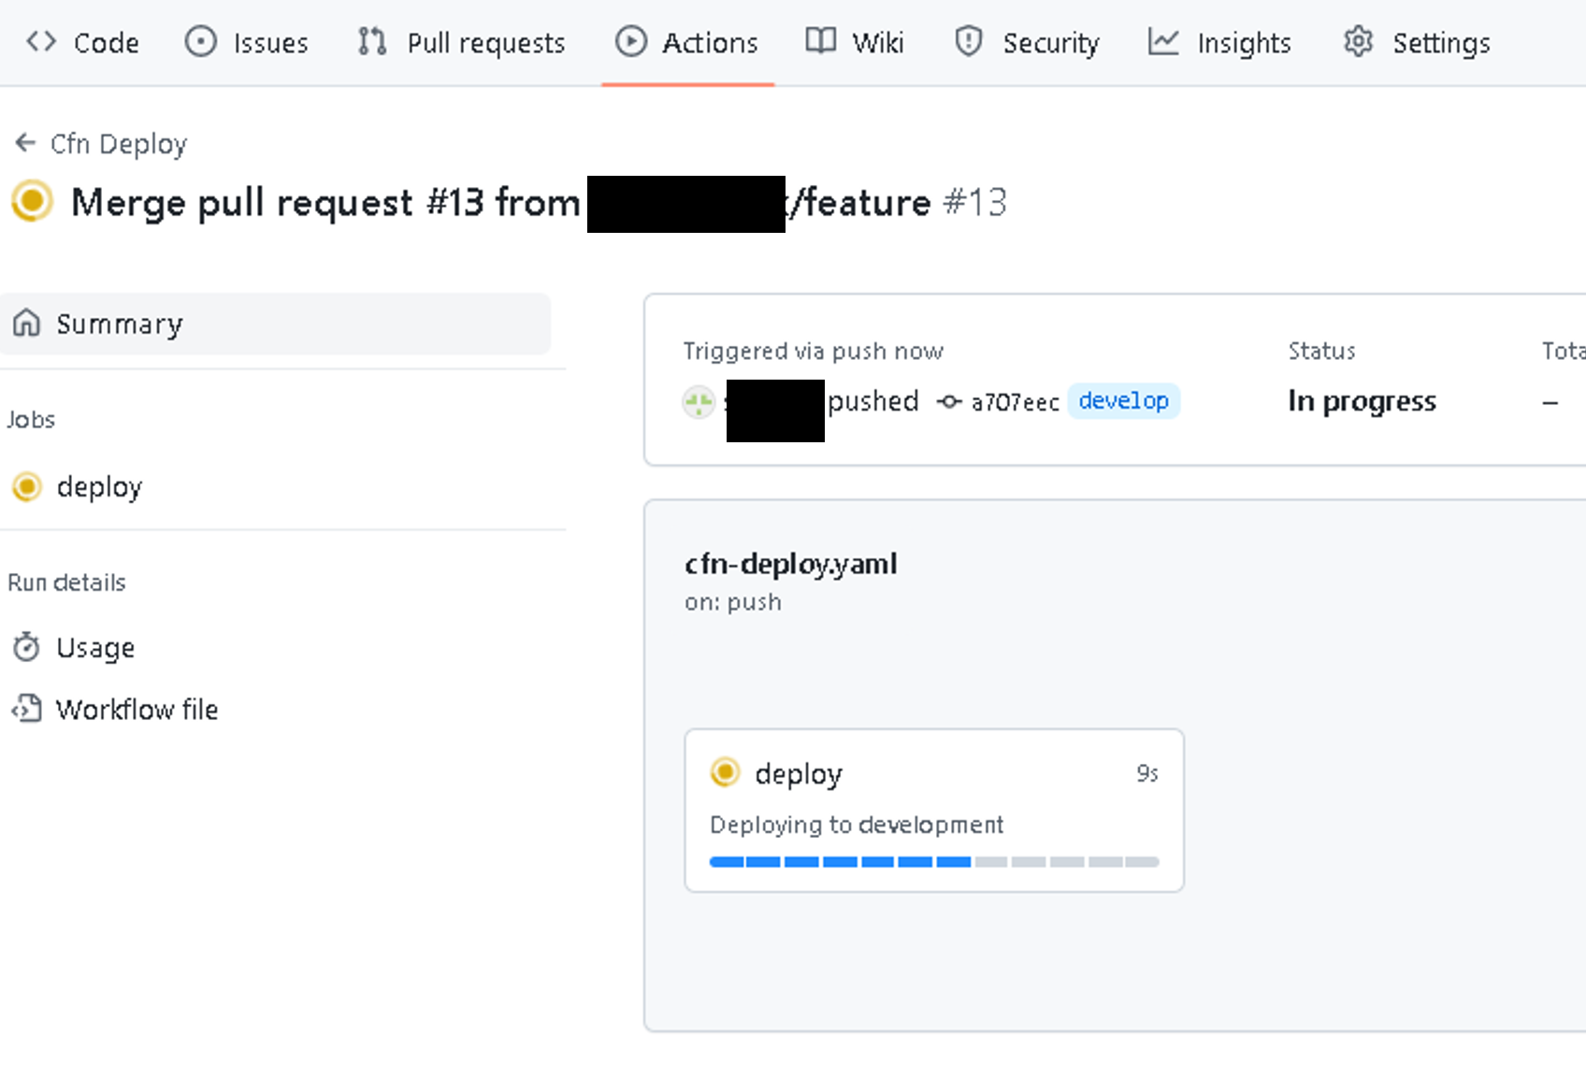Click the in-progress status dot beside deploy job

(27, 487)
